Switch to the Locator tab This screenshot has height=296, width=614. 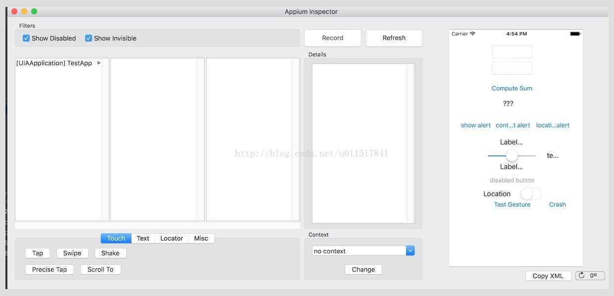172,238
